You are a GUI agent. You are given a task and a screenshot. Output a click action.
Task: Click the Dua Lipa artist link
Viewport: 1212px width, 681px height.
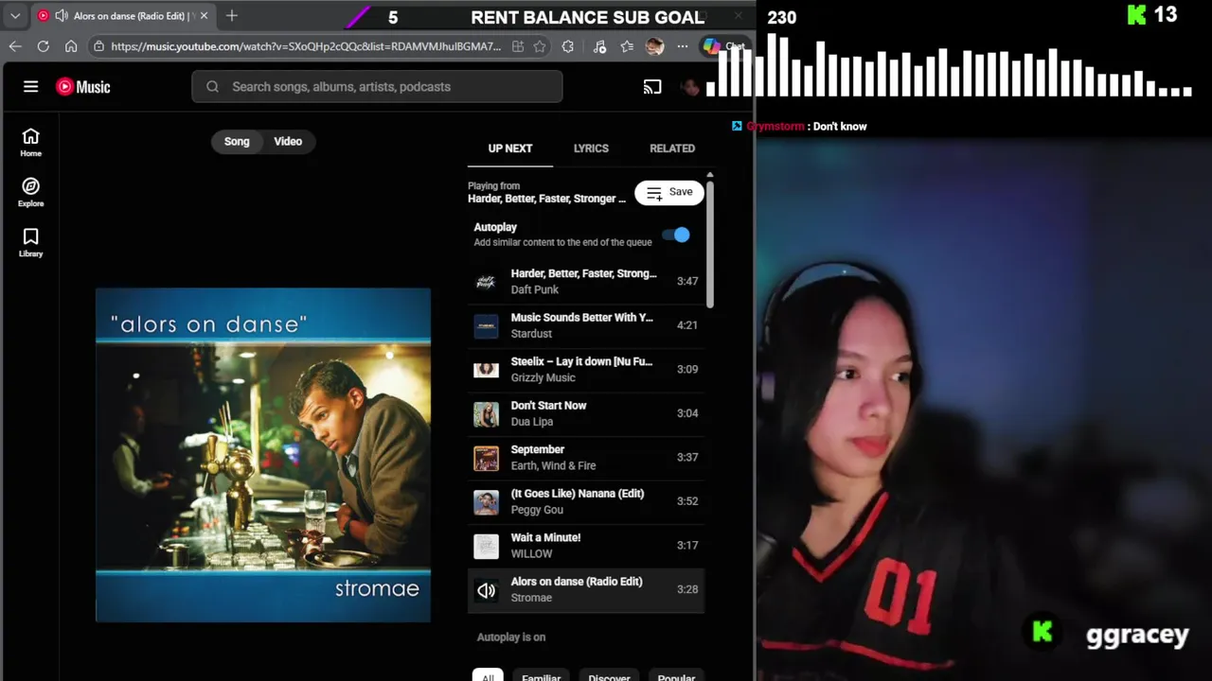pos(532,422)
